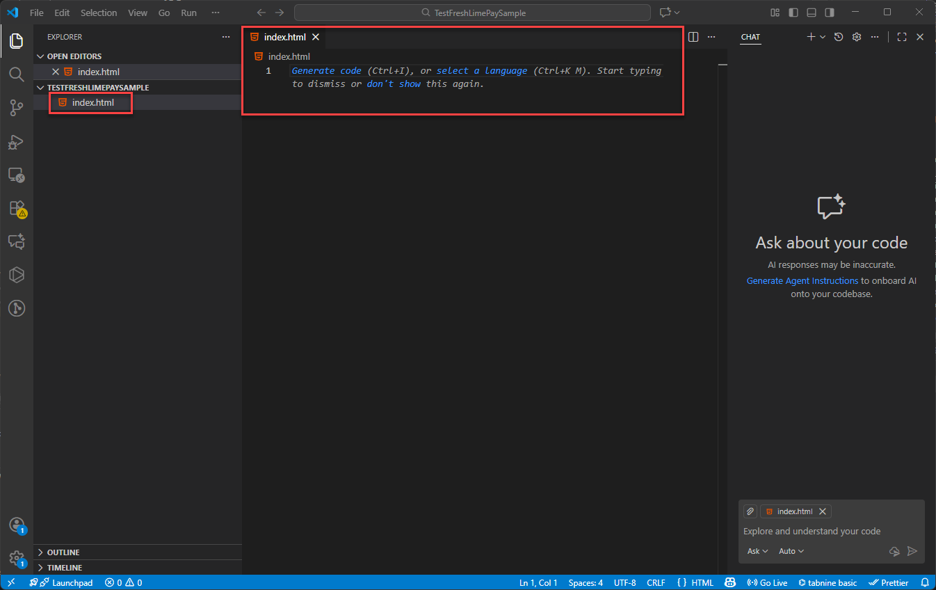Image resolution: width=936 pixels, height=590 pixels.
Task: Toggle the bottom panel layout button
Action: (812, 13)
